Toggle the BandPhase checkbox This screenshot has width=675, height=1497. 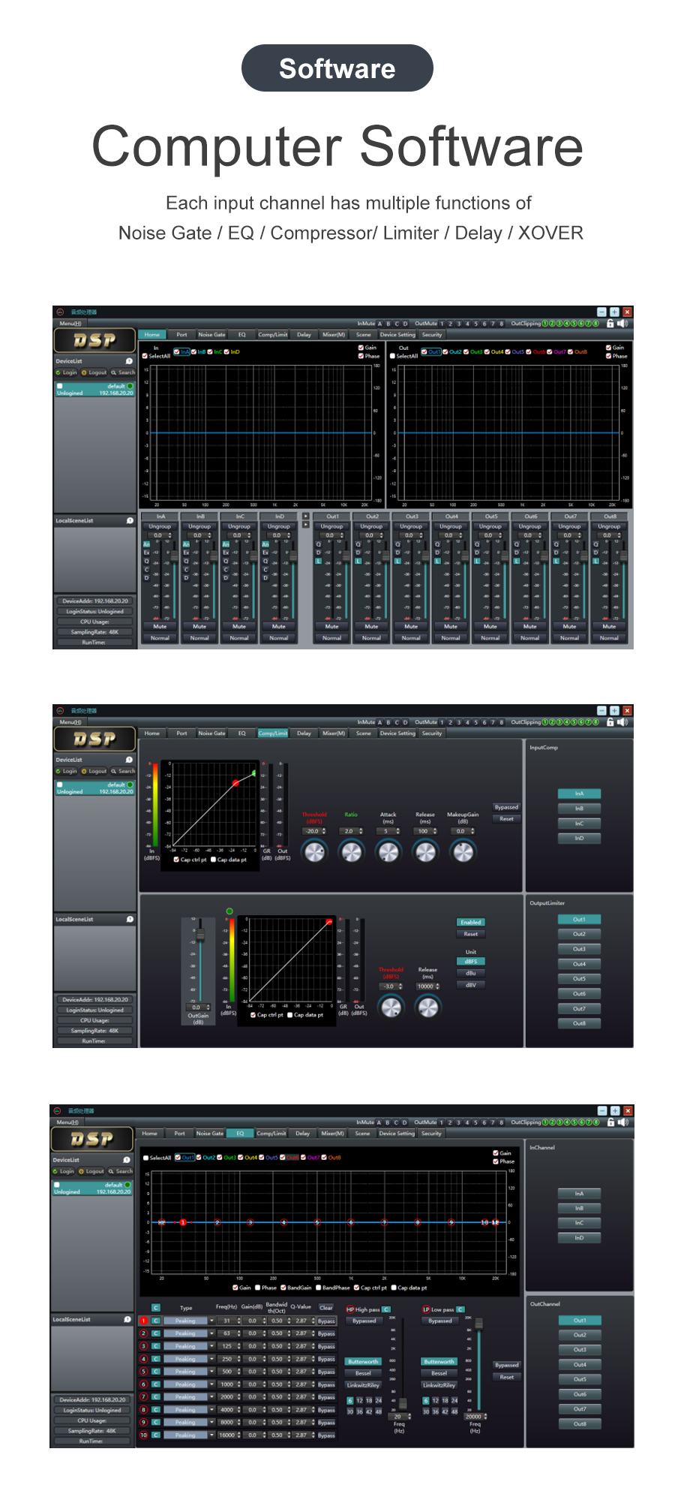[x=319, y=1288]
